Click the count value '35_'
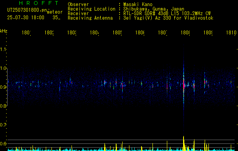 pos(56,18)
